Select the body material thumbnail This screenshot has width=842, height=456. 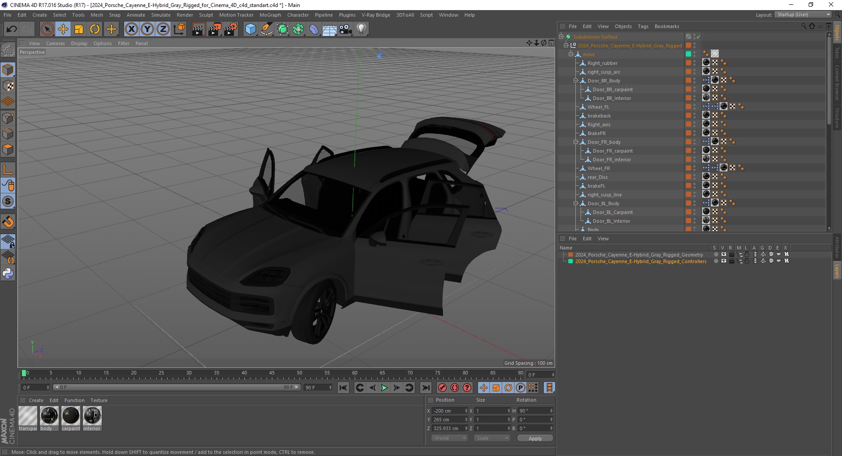click(x=49, y=416)
